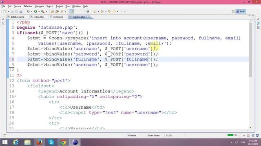Maximize the editor area
Image resolution: width=261 pixels, height=146 pixels.
pos(253,16)
